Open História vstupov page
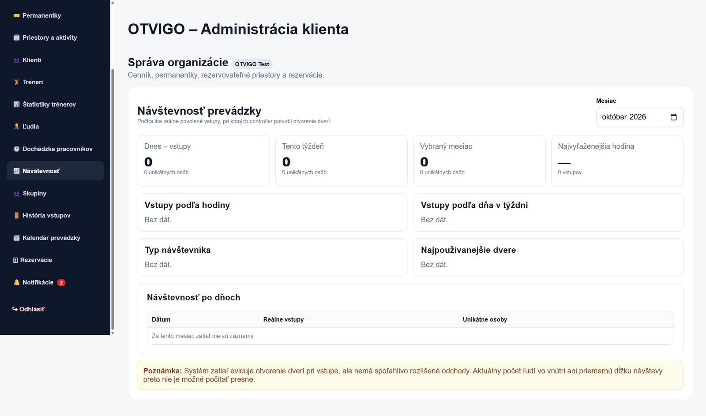This screenshot has height=416, width=706. [x=55, y=215]
